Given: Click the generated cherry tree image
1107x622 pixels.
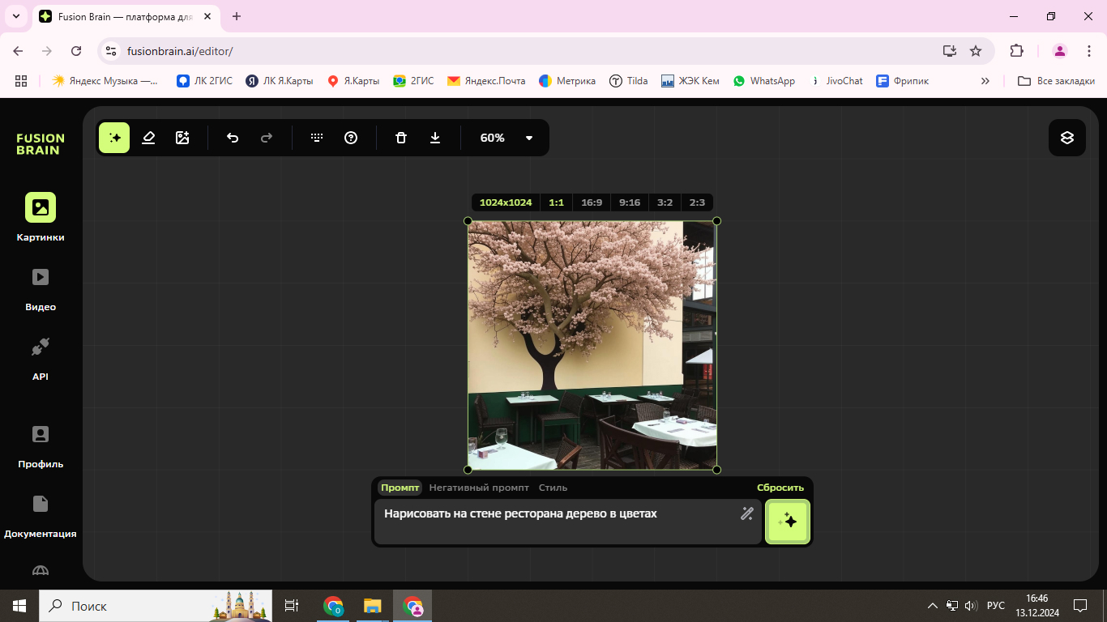Looking at the screenshot, I should point(592,345).
